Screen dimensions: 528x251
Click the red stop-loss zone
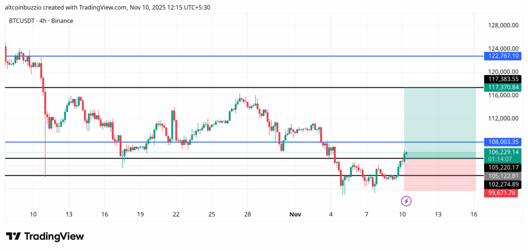pyautogui.click(x=439, y=174)
